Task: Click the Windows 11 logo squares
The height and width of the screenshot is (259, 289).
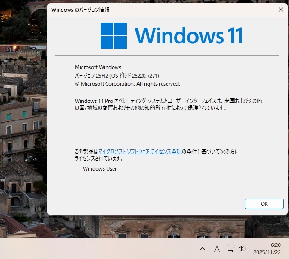Action: click(114, 36)
